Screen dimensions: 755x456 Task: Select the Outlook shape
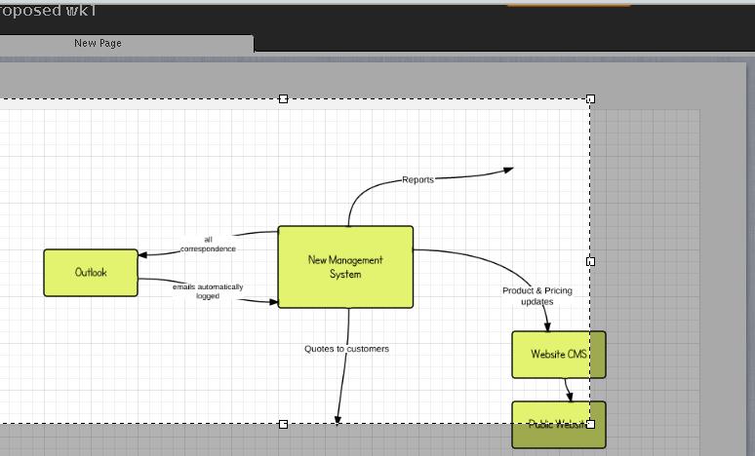(x=91, y=273)
